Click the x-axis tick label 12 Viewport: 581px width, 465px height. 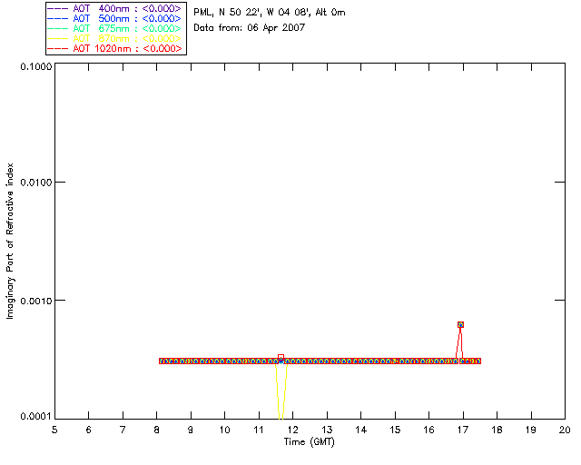coord(292,430)
